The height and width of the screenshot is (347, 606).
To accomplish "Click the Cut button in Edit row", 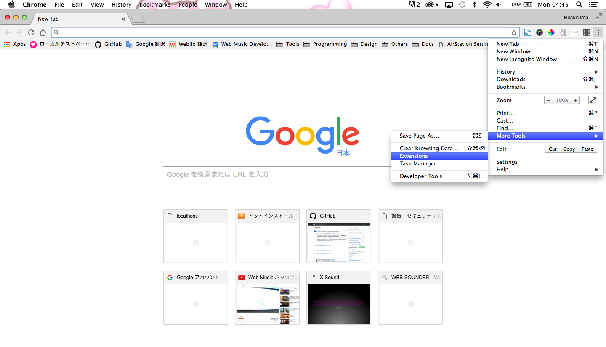I will (553, 149).
